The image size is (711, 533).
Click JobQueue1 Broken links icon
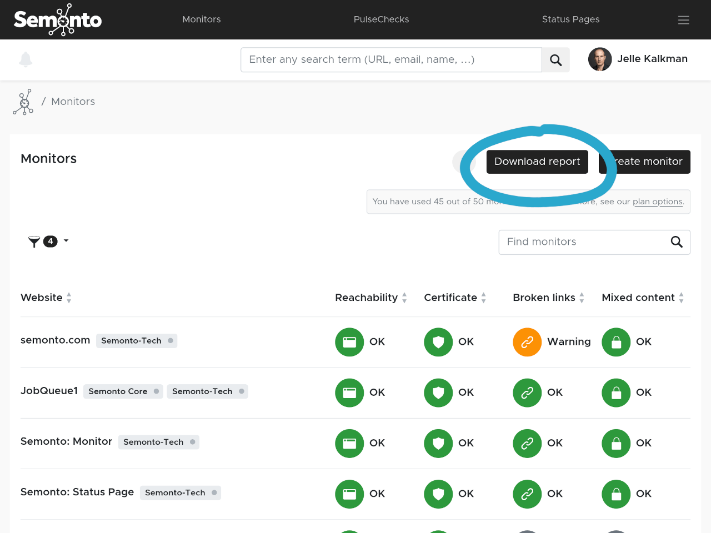coord(527,393)
